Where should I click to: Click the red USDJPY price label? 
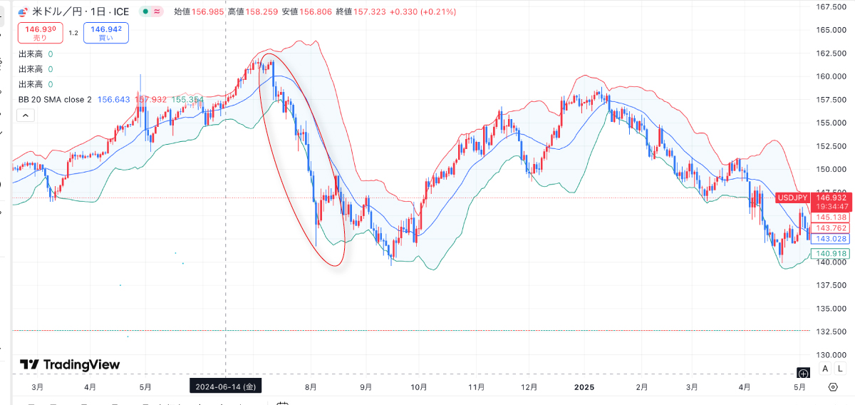coord(792,198)
